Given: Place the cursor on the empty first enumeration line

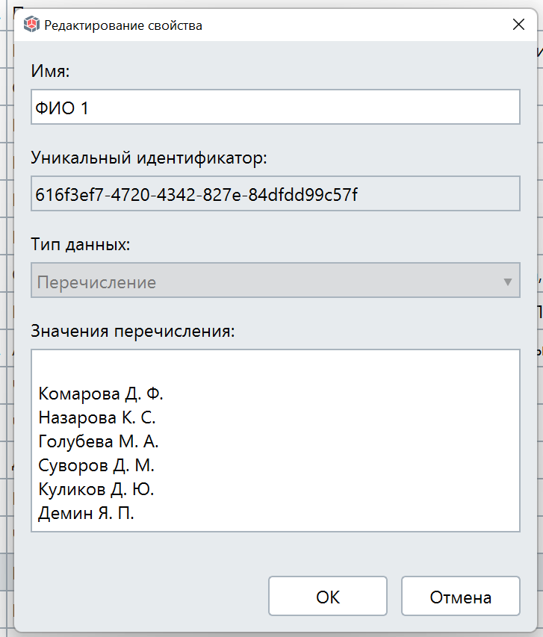Looking at the screenshot, I should pyautogui.click(x=276, y=370).
